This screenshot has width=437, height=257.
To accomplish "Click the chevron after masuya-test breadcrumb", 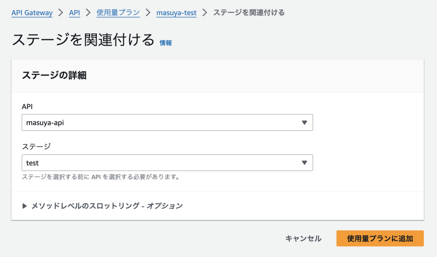I will (205, 13).
